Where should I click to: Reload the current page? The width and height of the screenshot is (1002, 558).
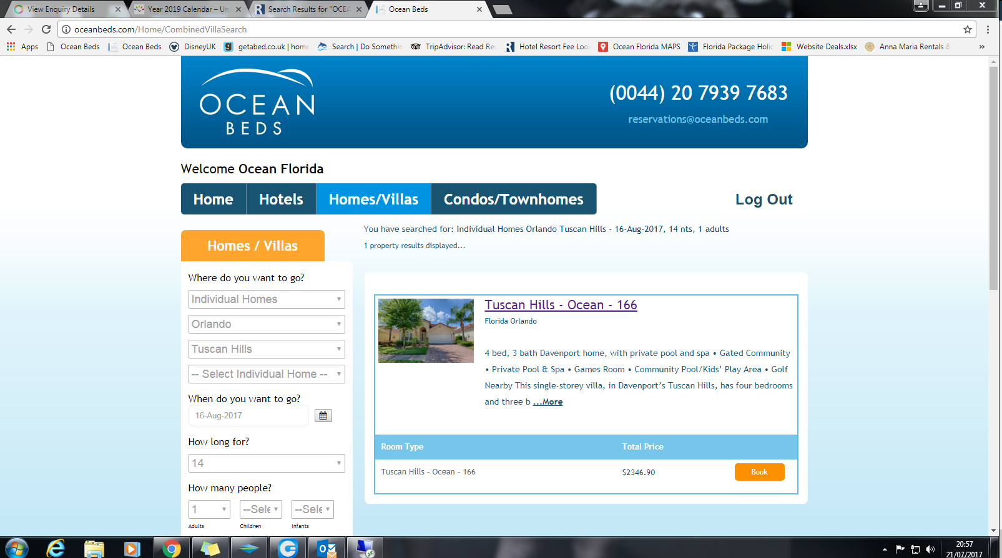(x=46, y=29)
